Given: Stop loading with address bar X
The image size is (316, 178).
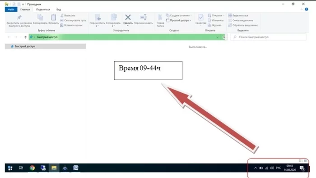Looking at the screenshot, I should (224, 37).
